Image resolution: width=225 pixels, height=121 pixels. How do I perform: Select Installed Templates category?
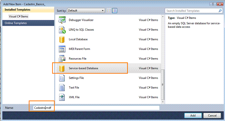(28, 10)
